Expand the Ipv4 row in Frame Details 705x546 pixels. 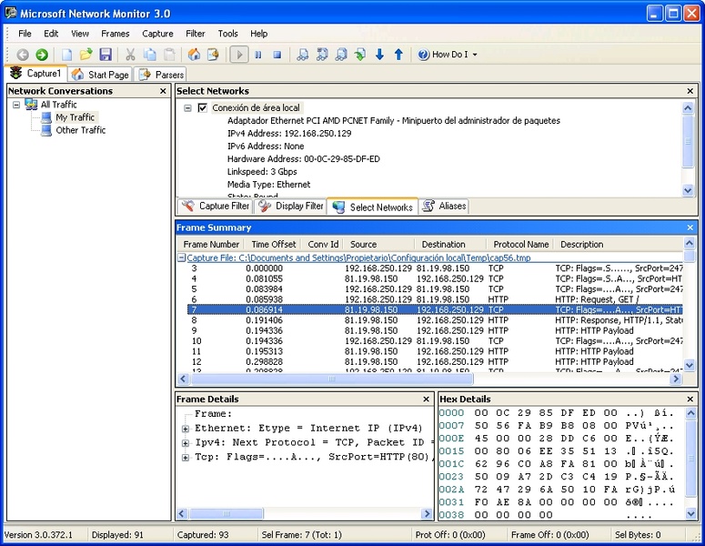[x=186, y=443]
